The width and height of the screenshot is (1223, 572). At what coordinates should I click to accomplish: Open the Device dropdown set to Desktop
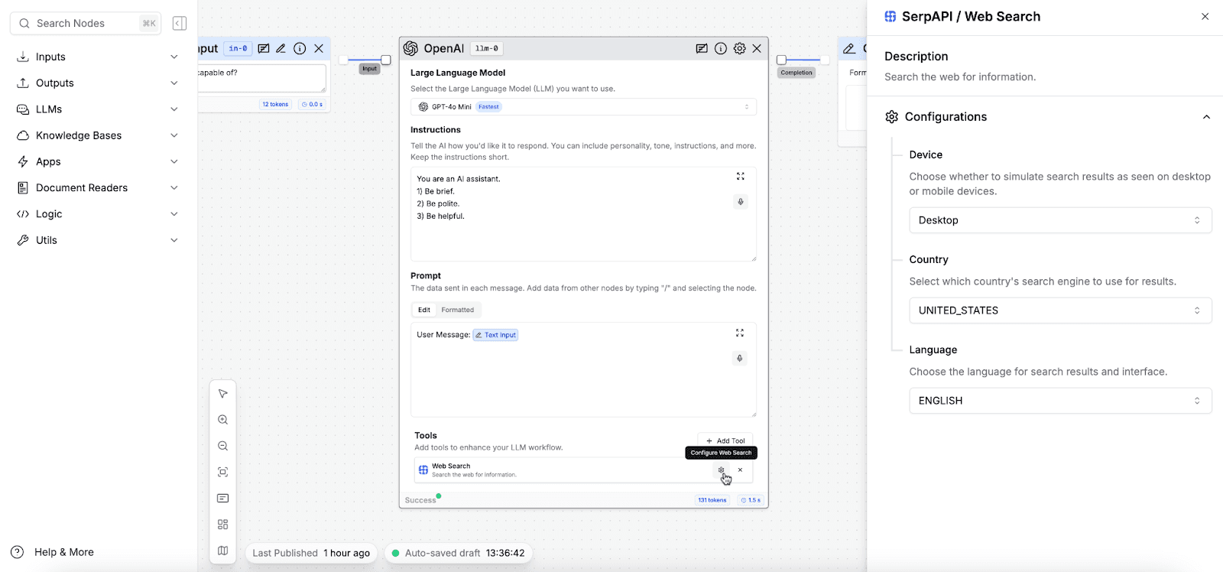[1060, 220]
